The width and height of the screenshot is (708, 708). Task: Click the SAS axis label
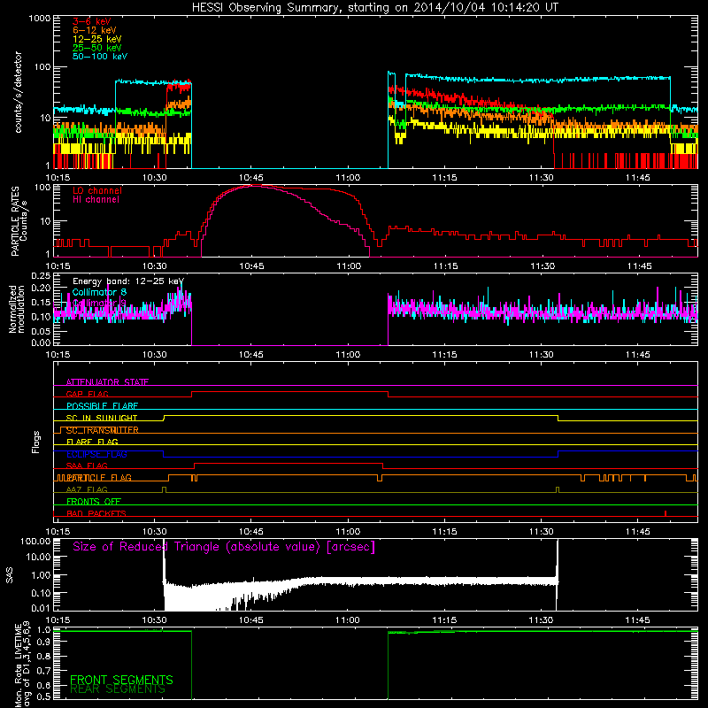9,574
